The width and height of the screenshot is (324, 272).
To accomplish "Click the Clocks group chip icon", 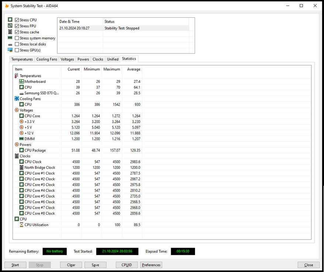I will pos(17,156).
